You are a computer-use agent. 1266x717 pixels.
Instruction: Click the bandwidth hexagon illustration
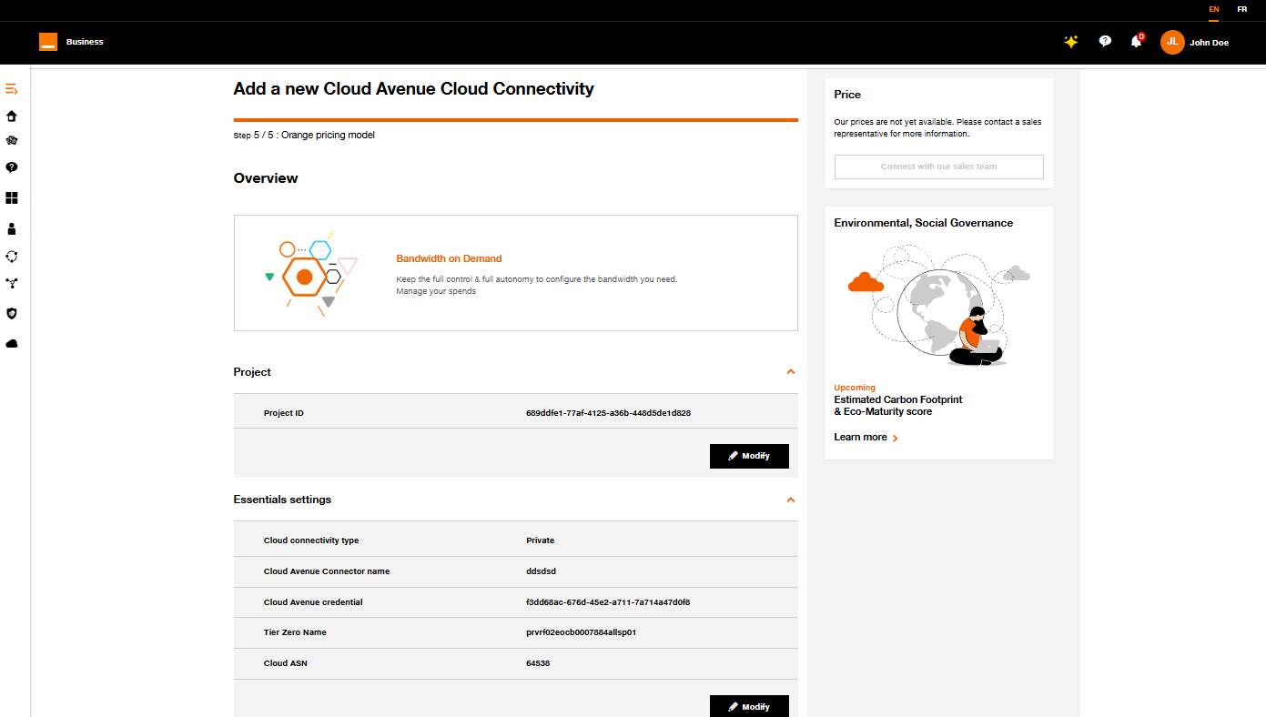click(x=311, y=273)
